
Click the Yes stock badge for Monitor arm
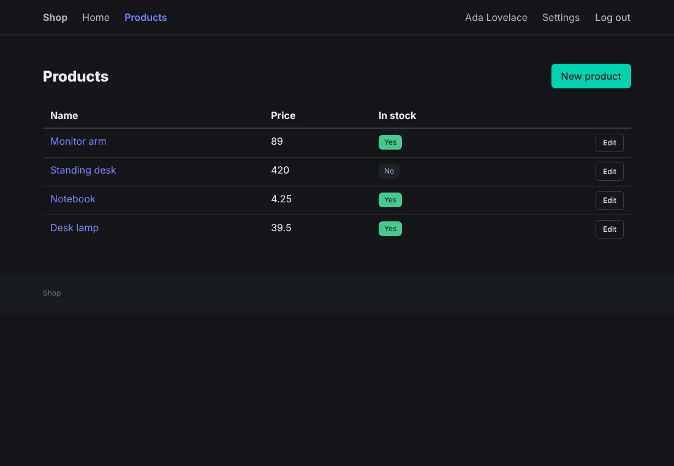click(x=390, y=142)
